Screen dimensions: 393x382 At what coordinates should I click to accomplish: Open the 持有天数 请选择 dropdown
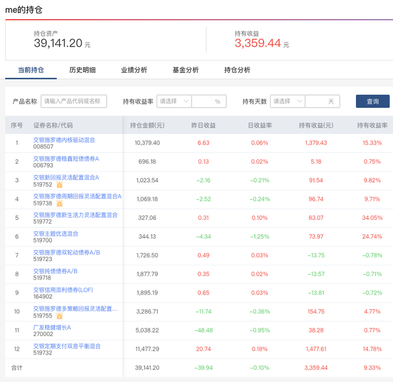(287, 101)
